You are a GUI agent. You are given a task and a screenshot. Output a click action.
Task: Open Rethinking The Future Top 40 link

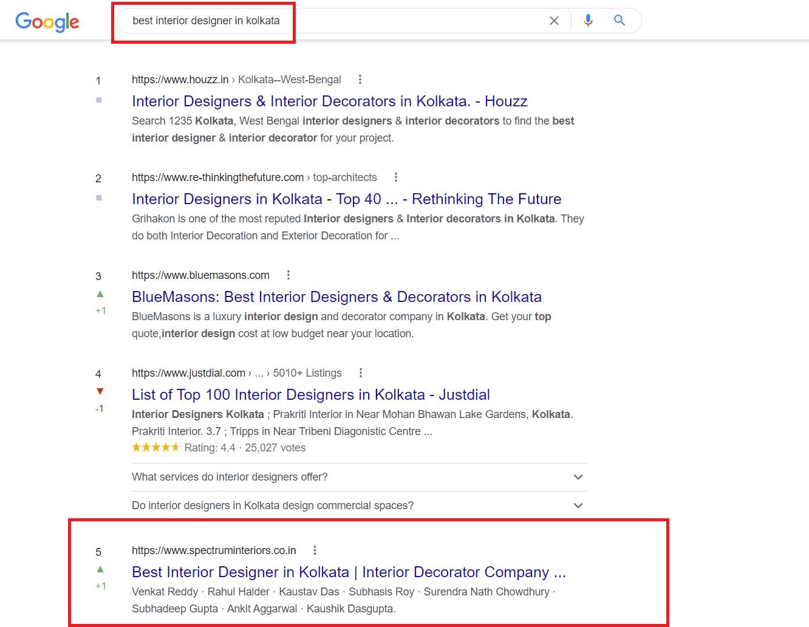coord(346,199)
